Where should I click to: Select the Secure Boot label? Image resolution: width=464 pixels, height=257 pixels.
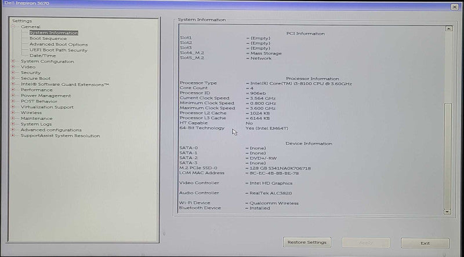click(35, 78)
